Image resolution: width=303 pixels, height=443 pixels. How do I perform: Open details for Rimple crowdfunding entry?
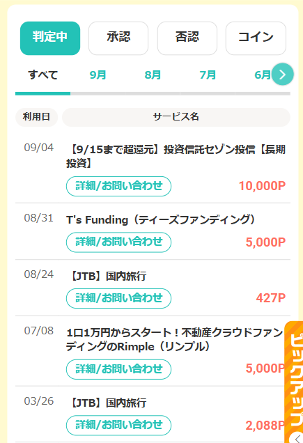point(118,369)
